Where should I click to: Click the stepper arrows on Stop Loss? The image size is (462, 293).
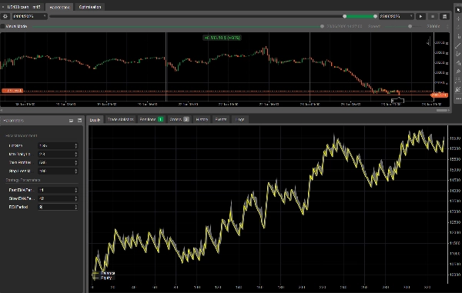pos(76,171)
